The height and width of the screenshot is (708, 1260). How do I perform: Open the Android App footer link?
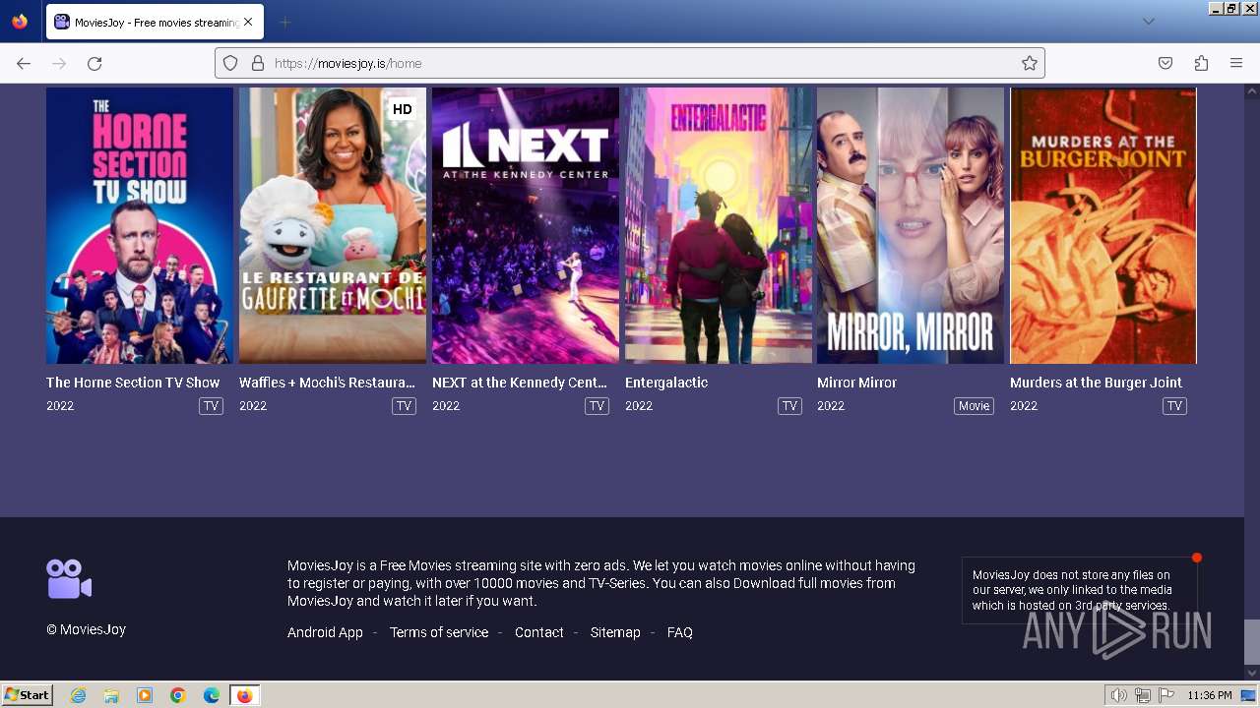(325, 632)
